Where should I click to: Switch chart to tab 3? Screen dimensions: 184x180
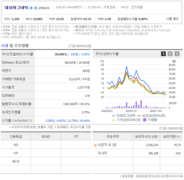coord(177,54)
